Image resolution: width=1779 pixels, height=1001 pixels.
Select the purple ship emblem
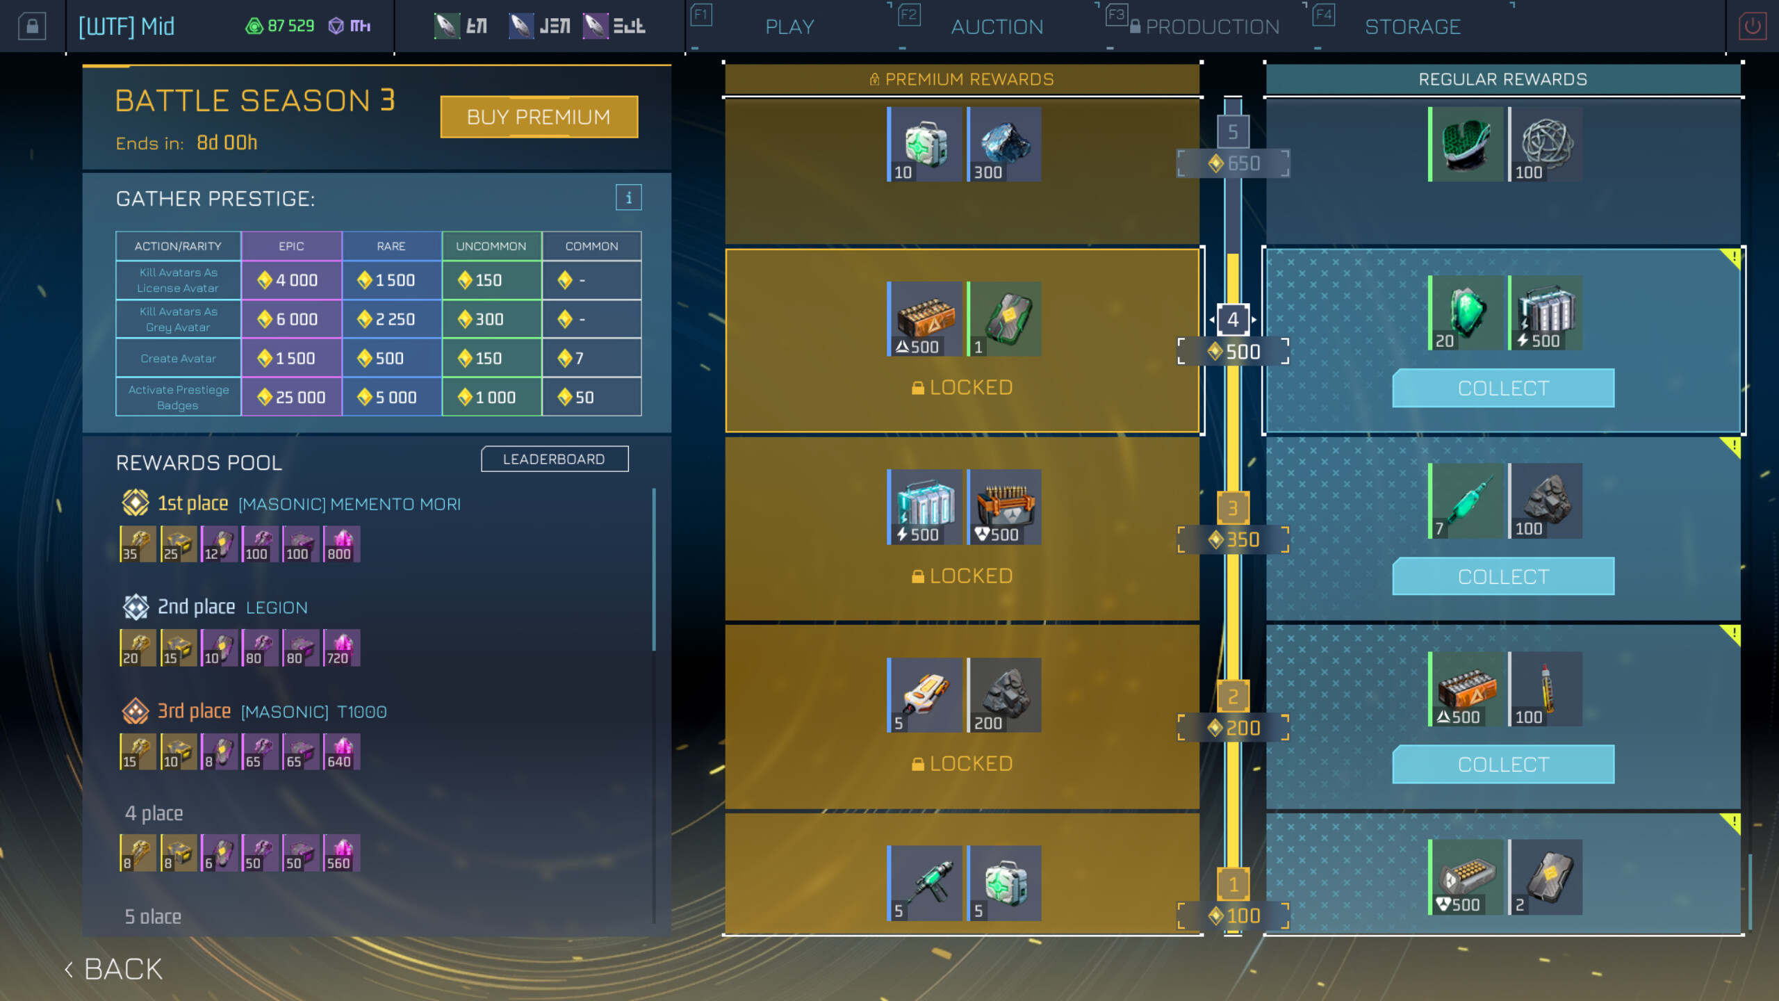(x=596, y=25)
